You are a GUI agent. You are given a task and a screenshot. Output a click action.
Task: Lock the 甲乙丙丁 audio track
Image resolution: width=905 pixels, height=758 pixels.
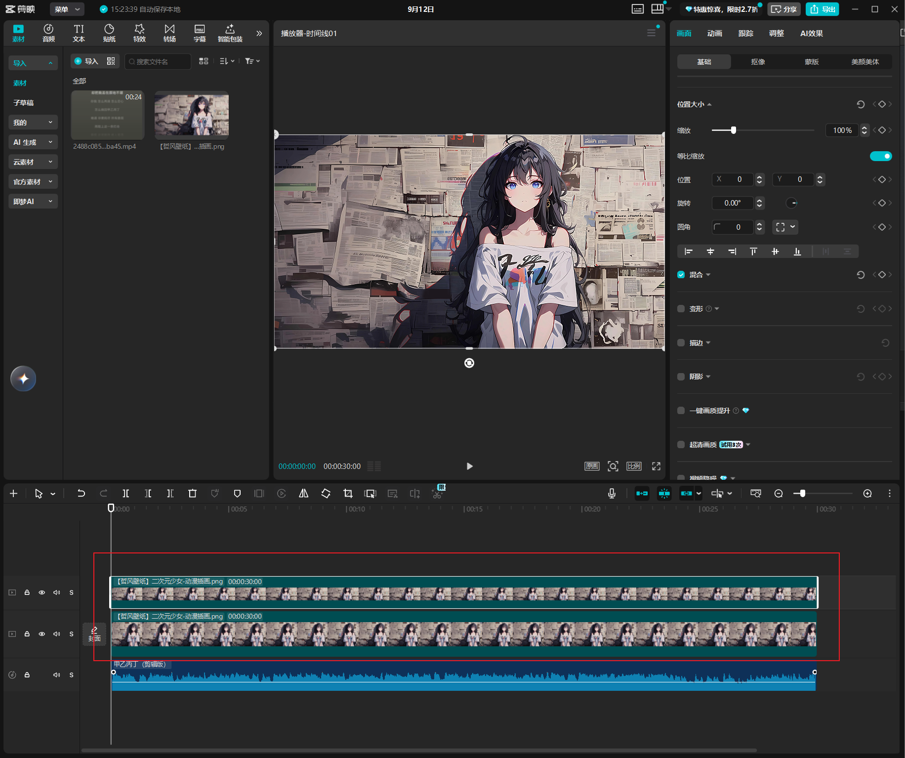[27, 675]
